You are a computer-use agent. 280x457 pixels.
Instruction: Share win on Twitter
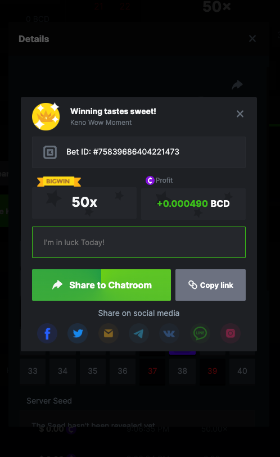pos(78,333)
